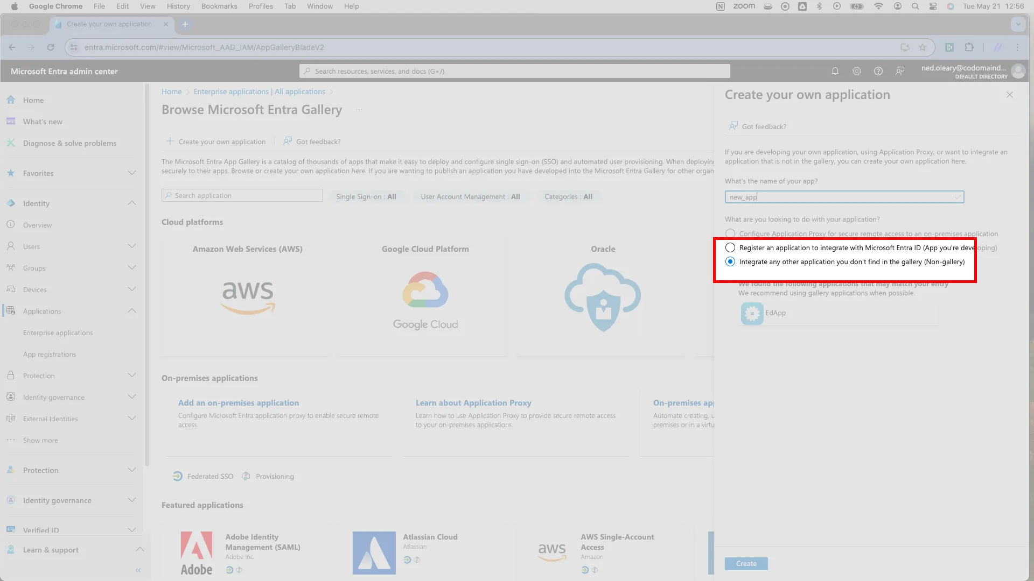Click the feedback icon in Entra header
1034x581 pixels.
tap(900, 71)
